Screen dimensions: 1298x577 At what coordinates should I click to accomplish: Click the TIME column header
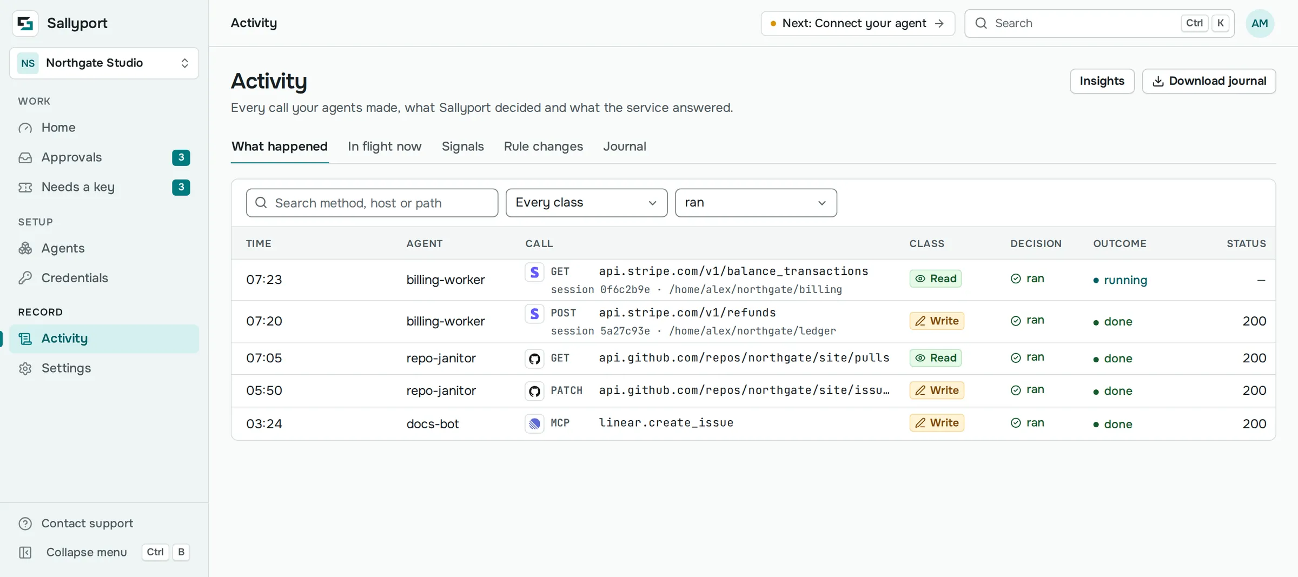[259, 244]
